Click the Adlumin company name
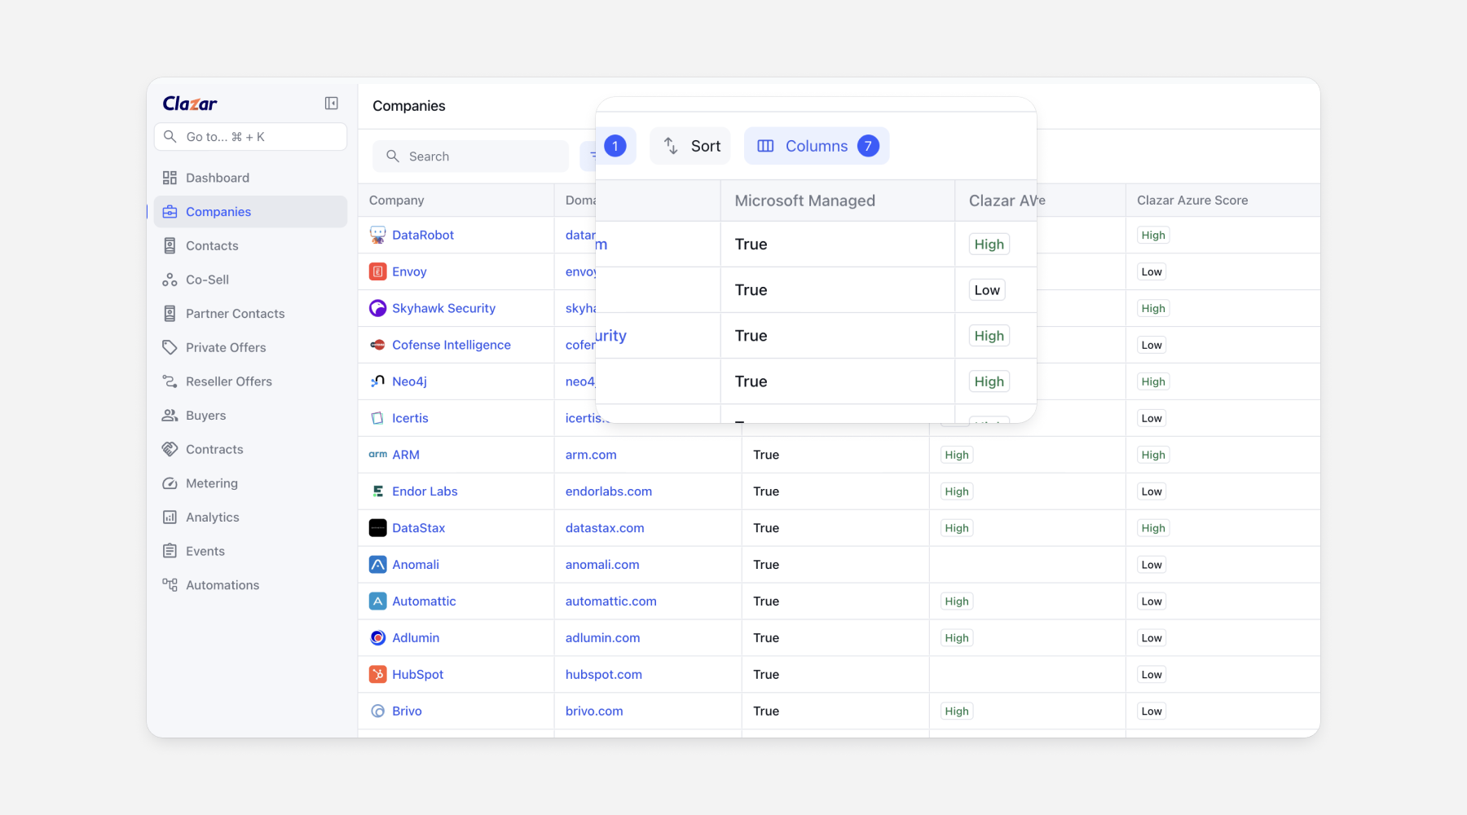The height and width of the screenshot is (815, 1467). click(416, 638)
